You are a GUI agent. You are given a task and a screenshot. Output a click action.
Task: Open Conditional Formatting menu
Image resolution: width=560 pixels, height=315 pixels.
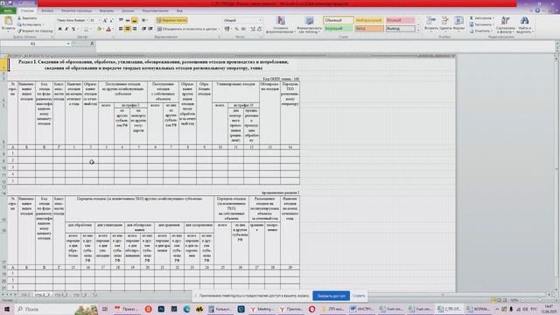[281, 24]
